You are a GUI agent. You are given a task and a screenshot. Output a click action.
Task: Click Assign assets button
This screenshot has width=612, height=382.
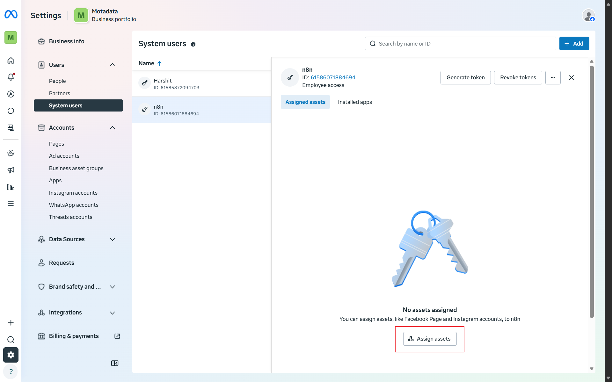click(430, 339)
